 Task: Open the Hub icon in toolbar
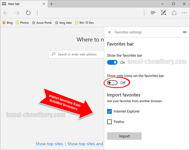pyautogui.click(x=153, y=13)
